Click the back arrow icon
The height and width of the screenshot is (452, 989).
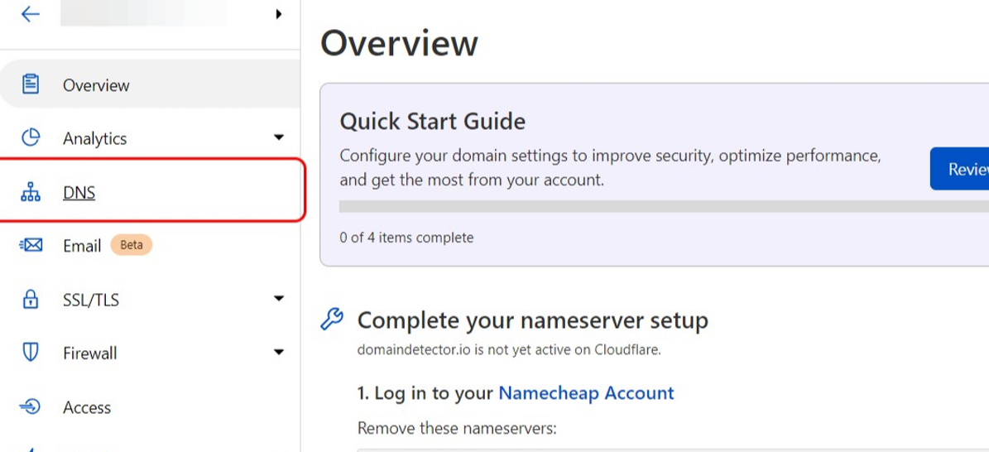pos(31,14)
